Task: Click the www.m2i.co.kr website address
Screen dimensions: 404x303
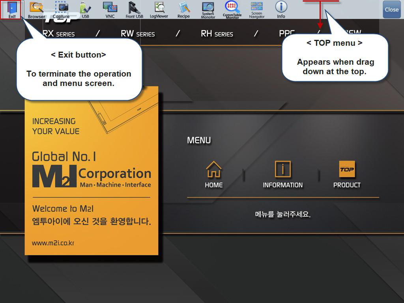Action: 53,243
